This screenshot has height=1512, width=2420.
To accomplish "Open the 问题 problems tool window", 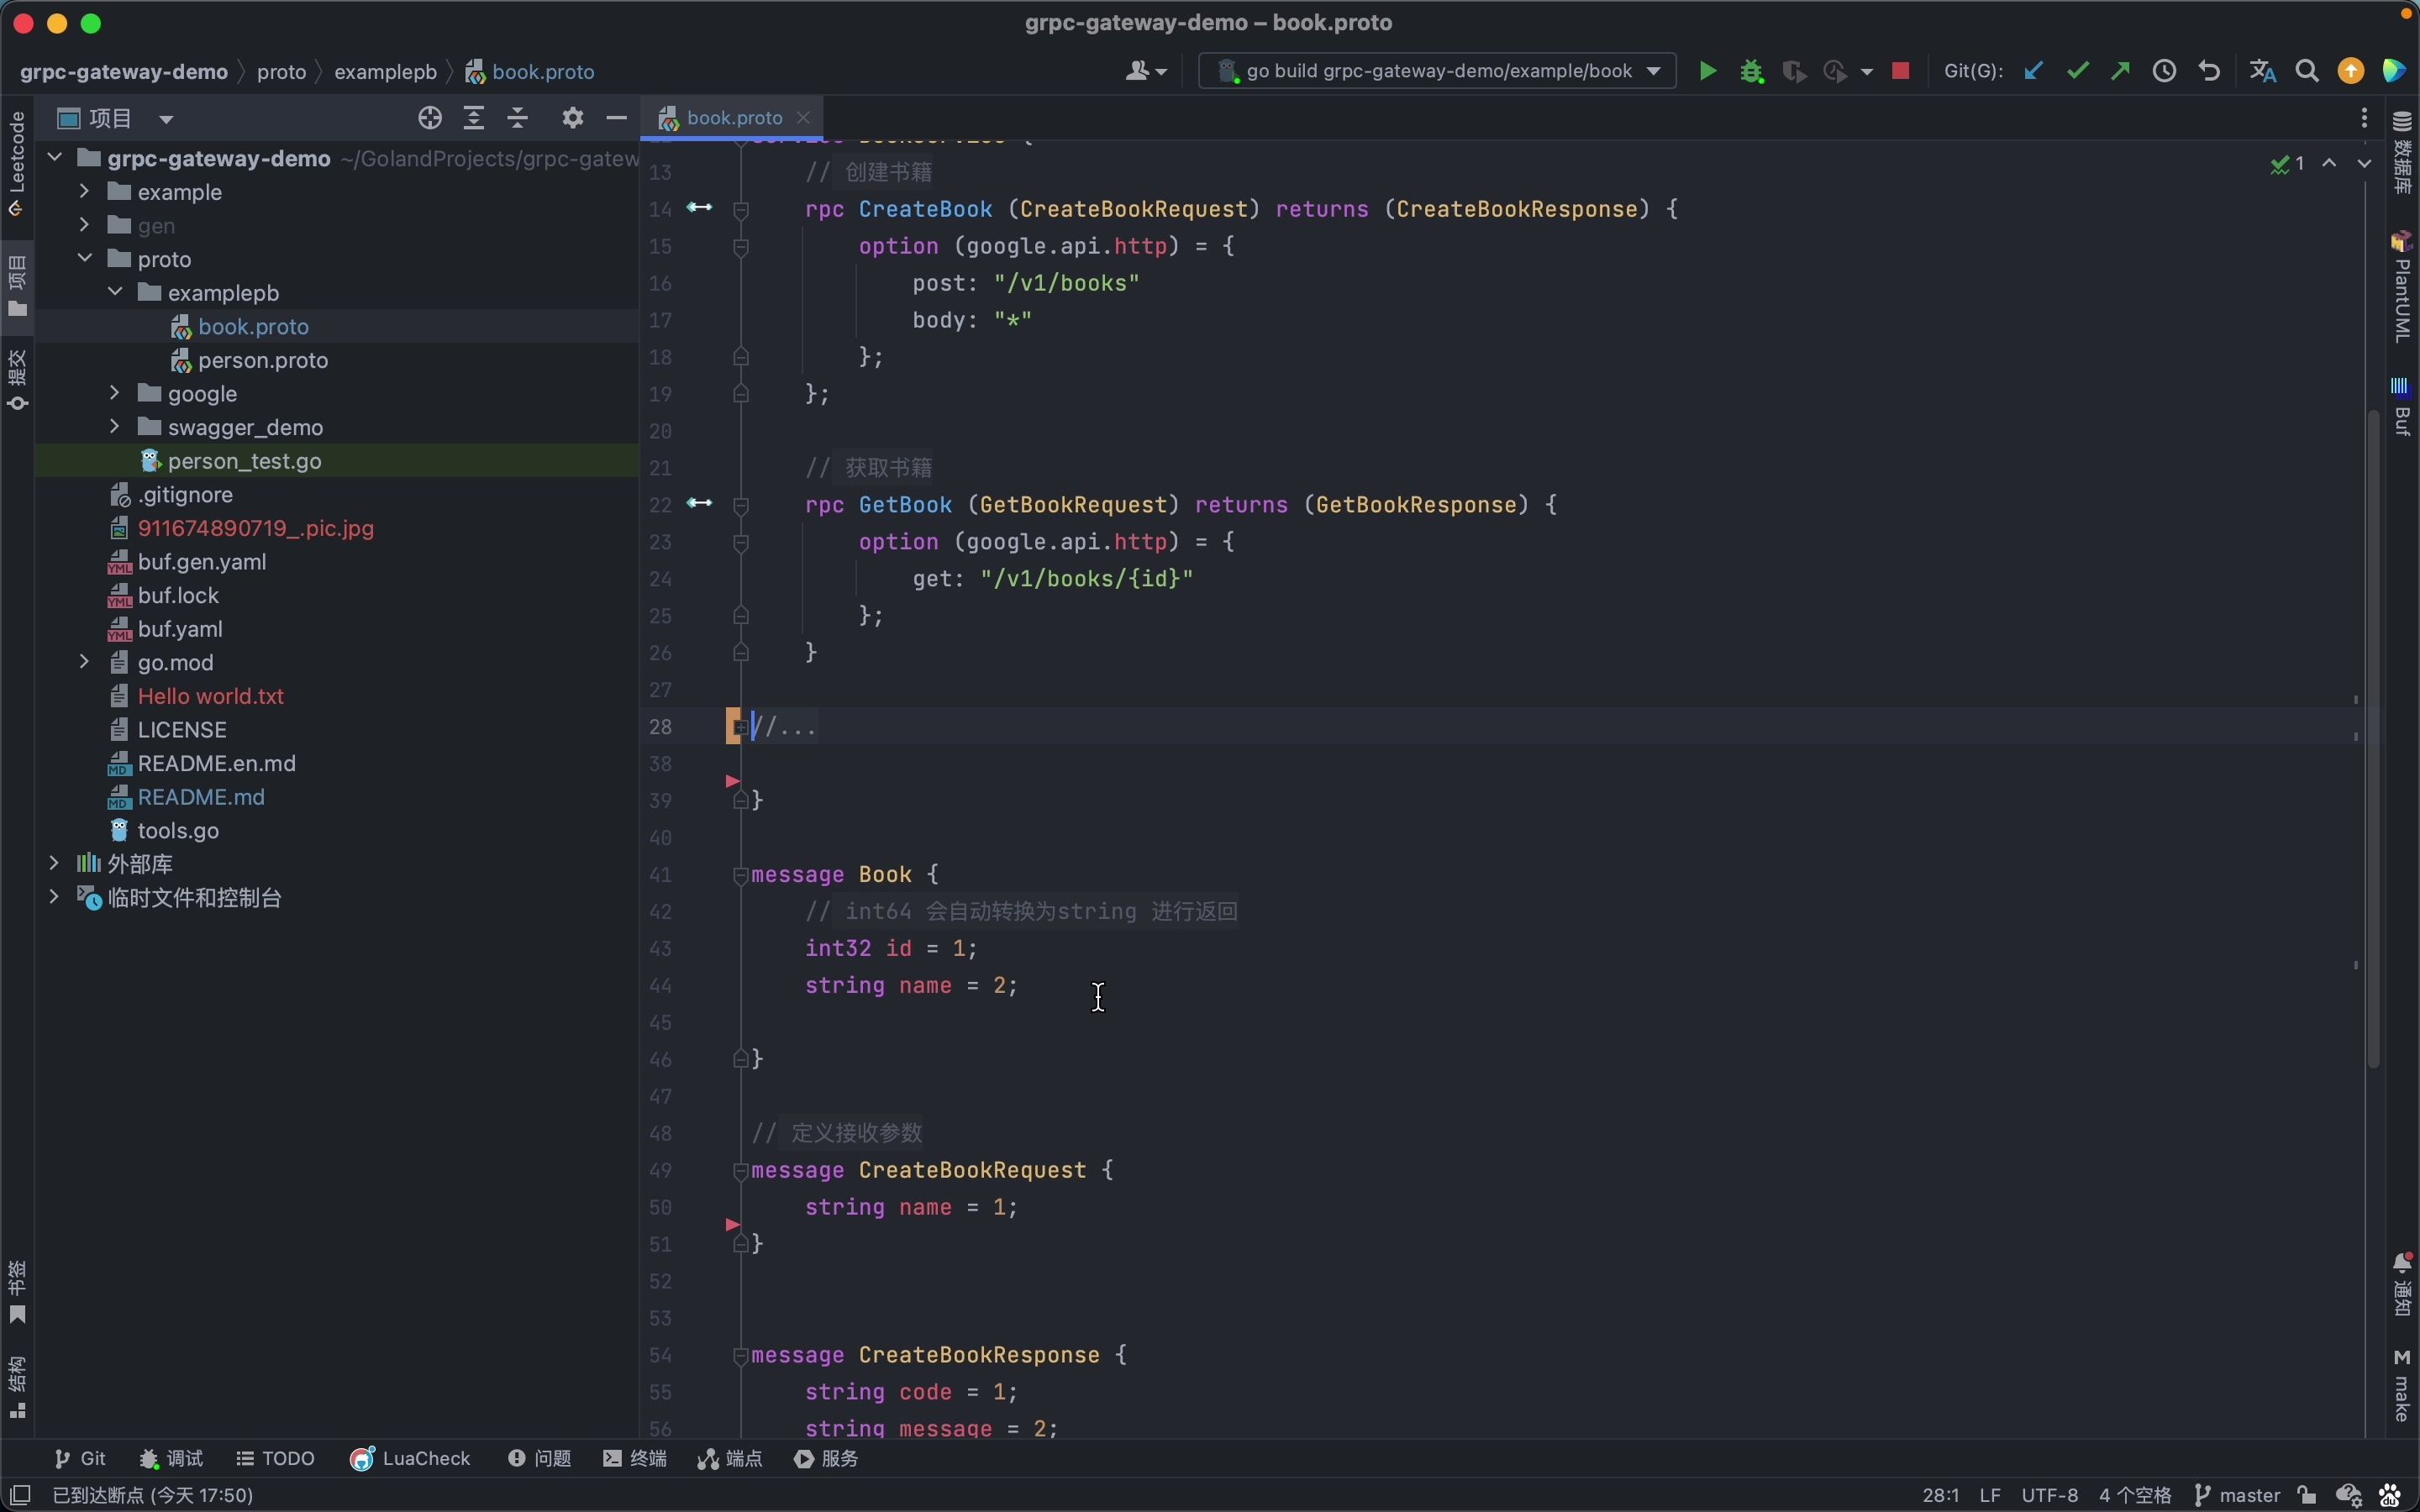I will tap(540, 1459).
